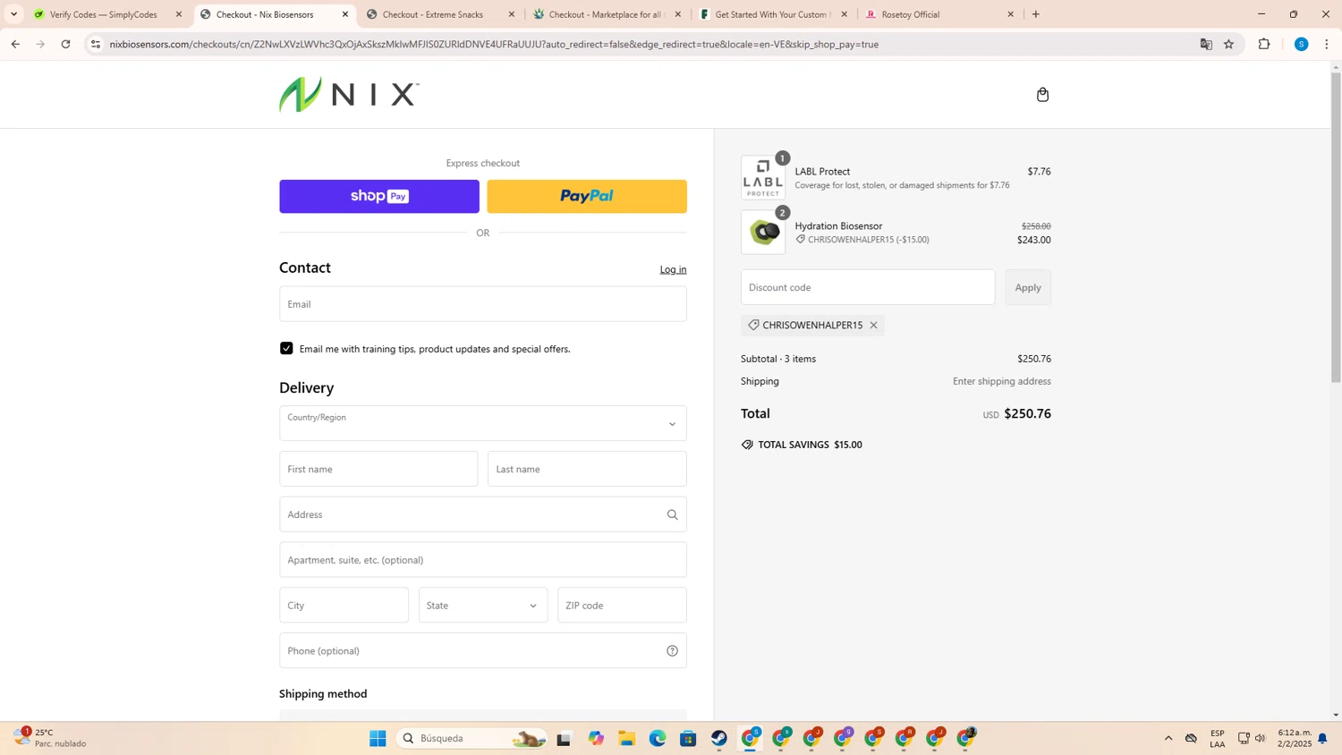Open Microsoft Store from the taskbar

(x=688, y=738)
